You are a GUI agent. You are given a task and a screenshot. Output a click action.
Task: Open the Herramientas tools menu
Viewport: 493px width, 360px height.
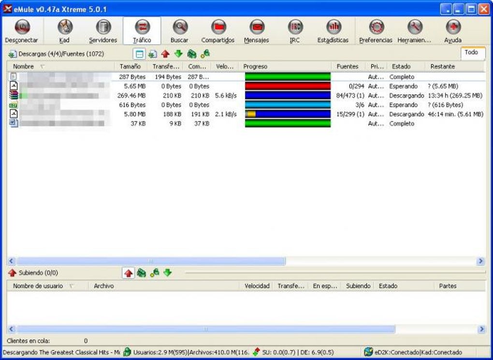click(x=414, y=31)
